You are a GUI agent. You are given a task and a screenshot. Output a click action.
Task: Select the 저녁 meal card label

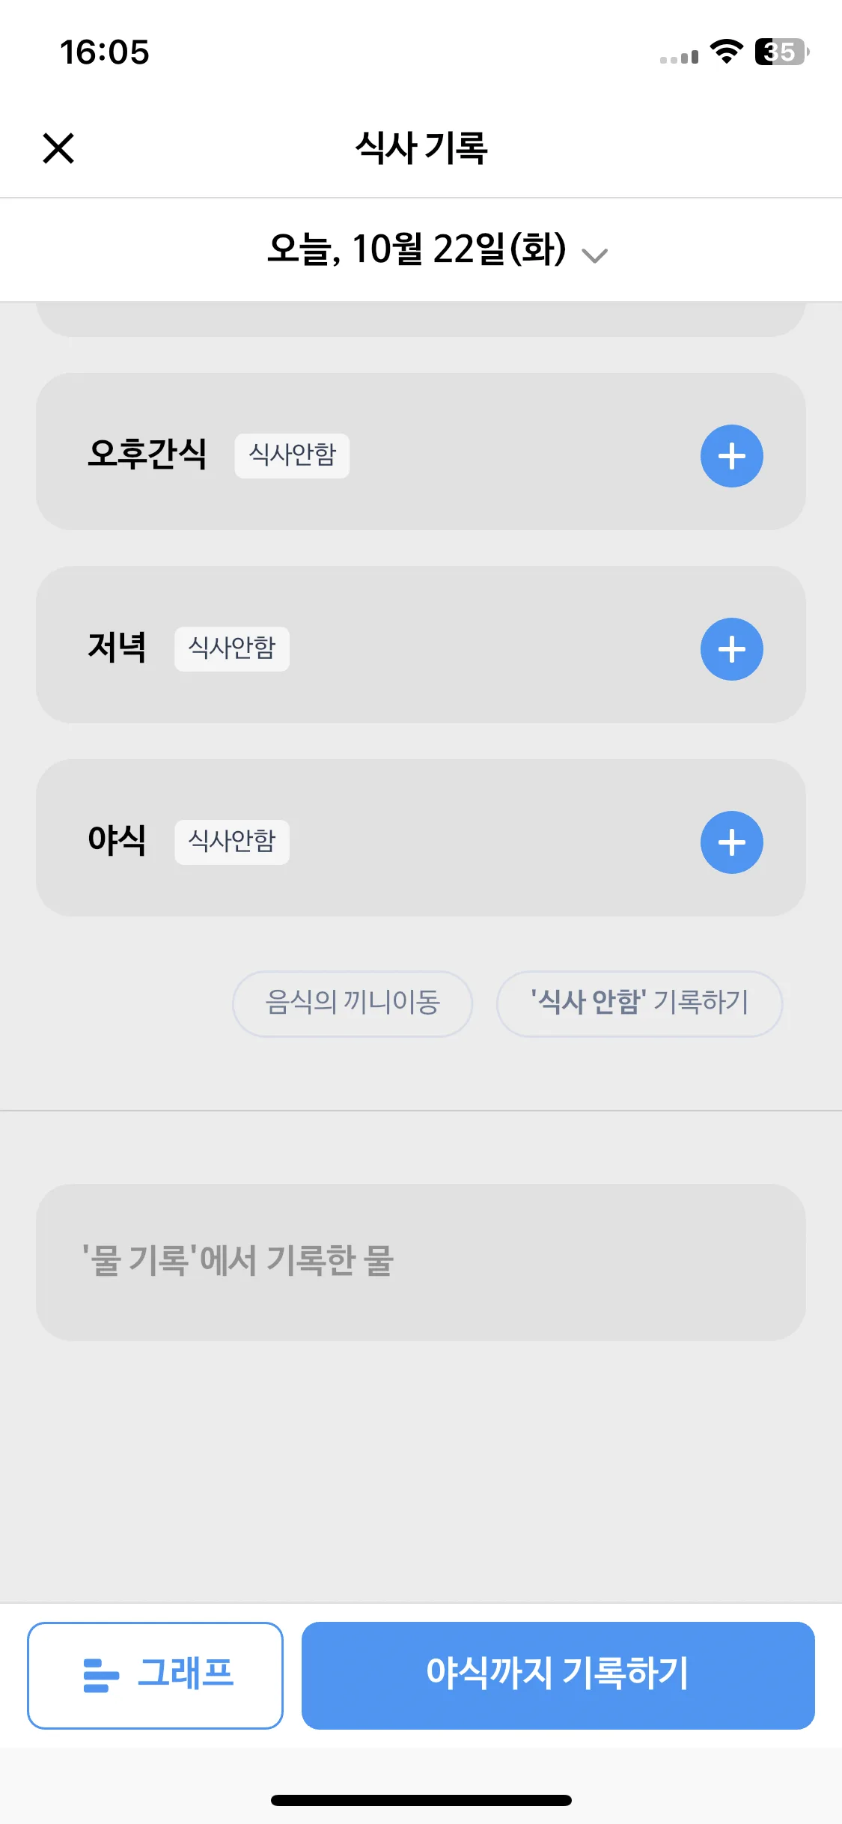(117, 647)
